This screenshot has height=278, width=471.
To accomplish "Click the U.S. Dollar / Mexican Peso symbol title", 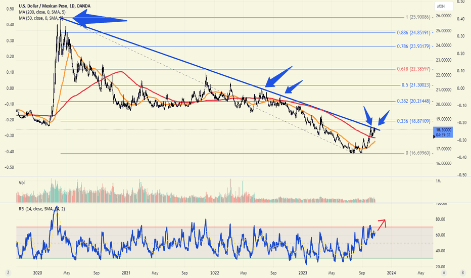I will click(x=55, y=6).
